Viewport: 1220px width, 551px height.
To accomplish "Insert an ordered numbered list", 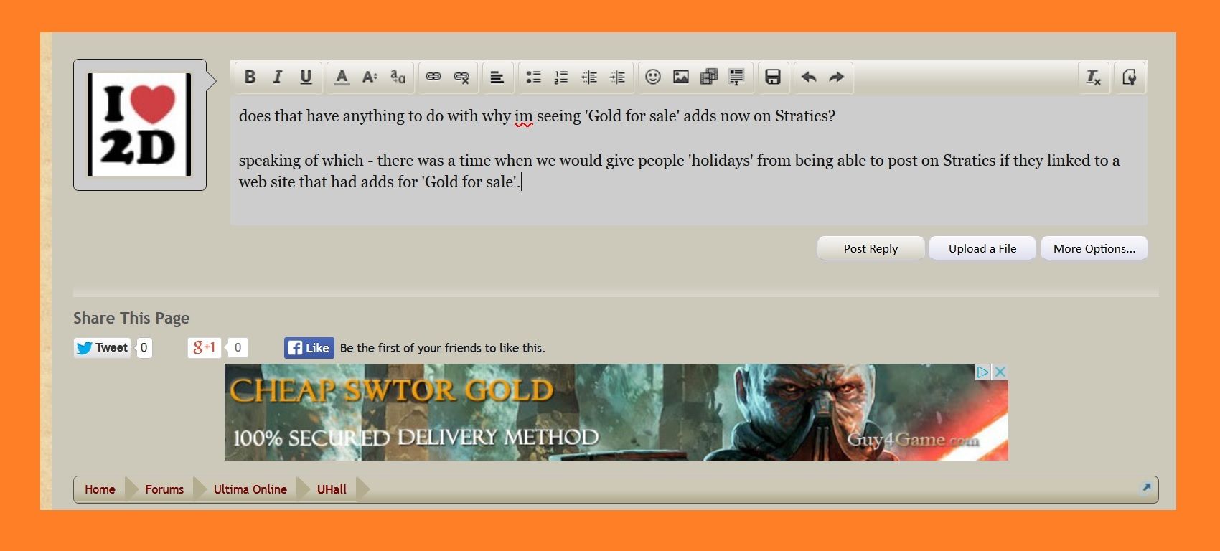I will click(561, 77).
